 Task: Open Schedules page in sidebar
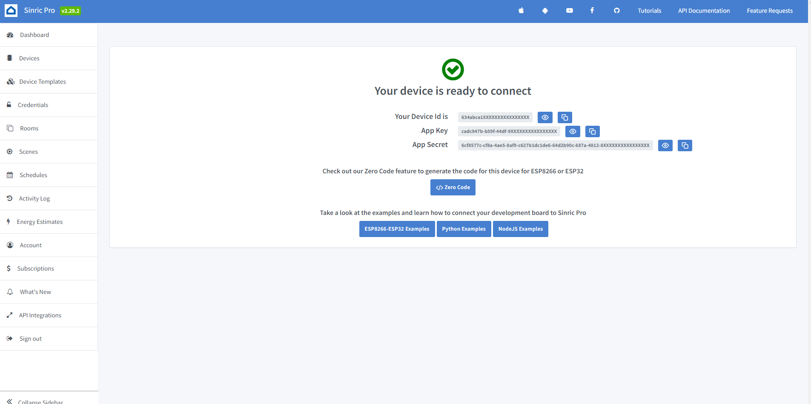[49, 175]
